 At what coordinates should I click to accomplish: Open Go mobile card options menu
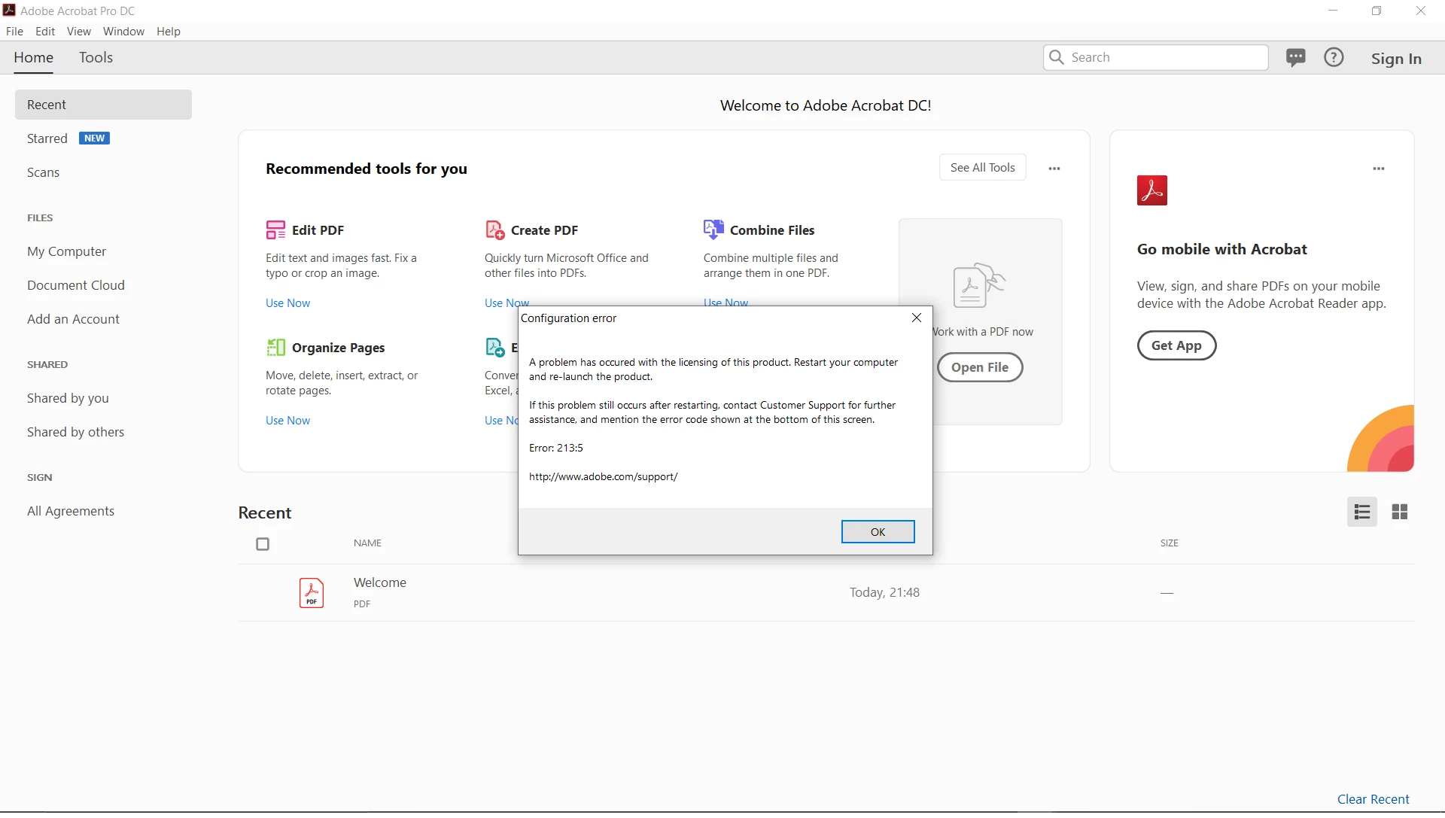pos(1378,169)
